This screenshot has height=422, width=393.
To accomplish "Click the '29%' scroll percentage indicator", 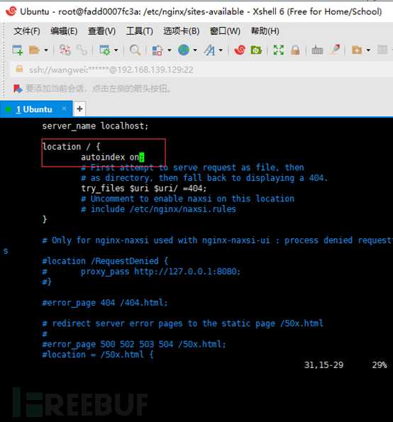I will coord(380,365).
